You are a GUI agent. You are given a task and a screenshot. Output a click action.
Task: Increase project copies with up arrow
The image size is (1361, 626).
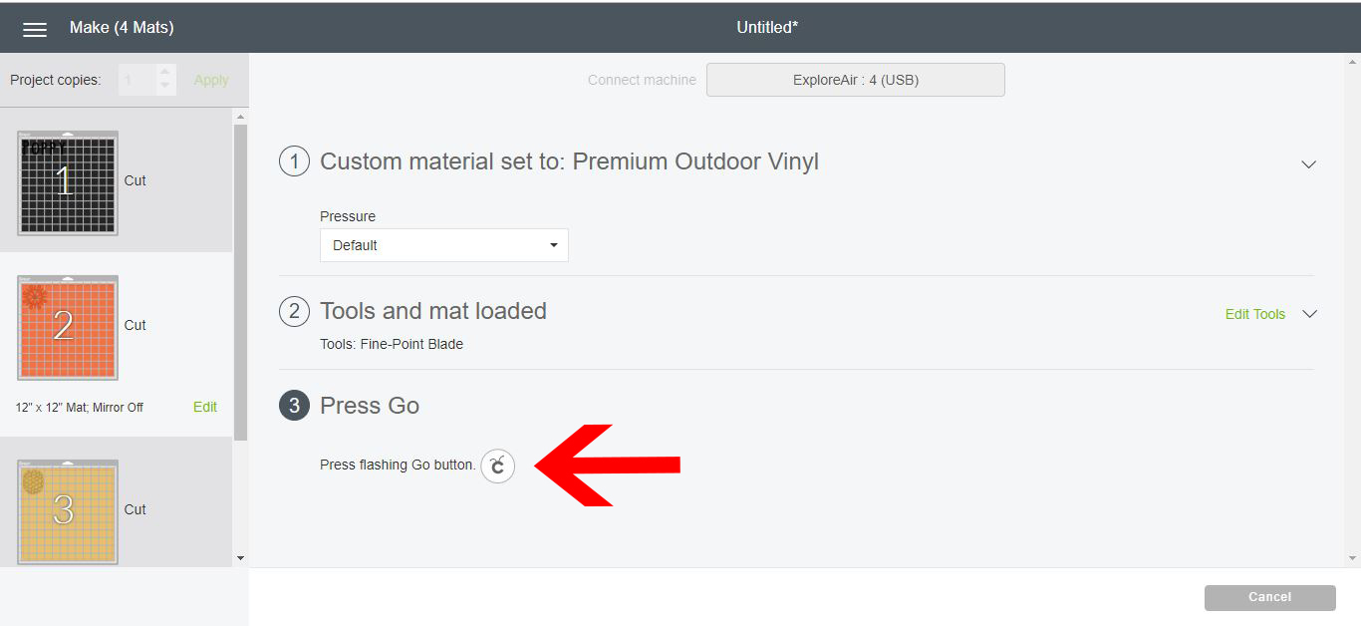166,73
